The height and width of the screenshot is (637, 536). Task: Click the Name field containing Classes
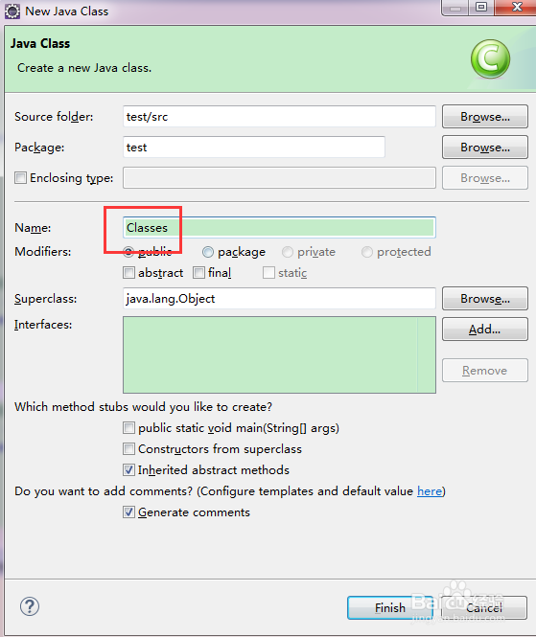279,228
